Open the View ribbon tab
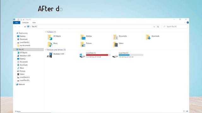The image size is (202, 113). pyautogui.click(x=34, y=23)
